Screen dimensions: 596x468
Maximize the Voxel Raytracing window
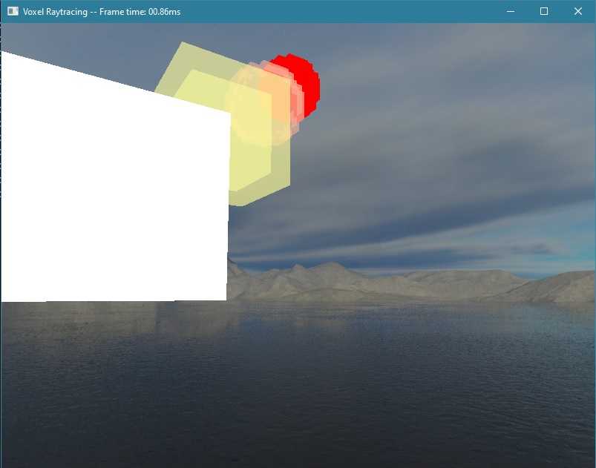tap(544, 12)
